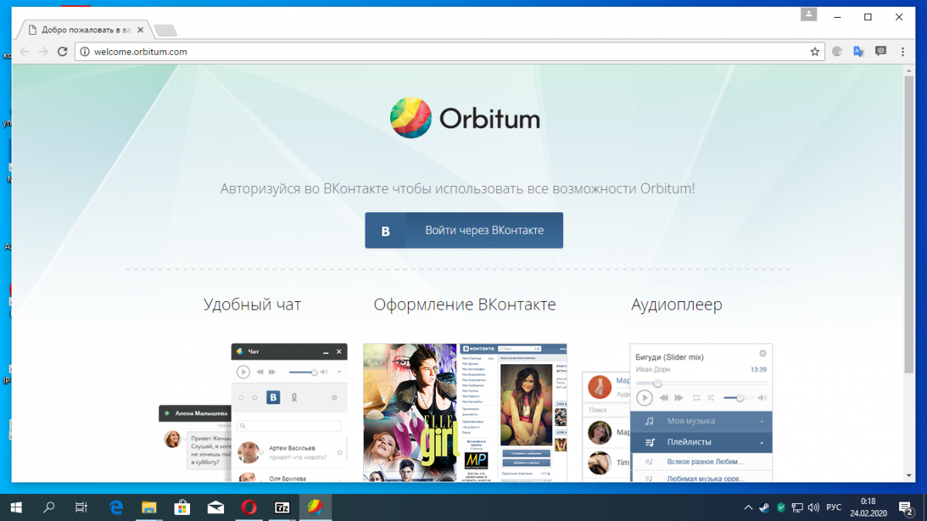Click 'Войти через ВКонтакте' button
The width and height of the screenshot is (927, 521).
click(463, 230)
